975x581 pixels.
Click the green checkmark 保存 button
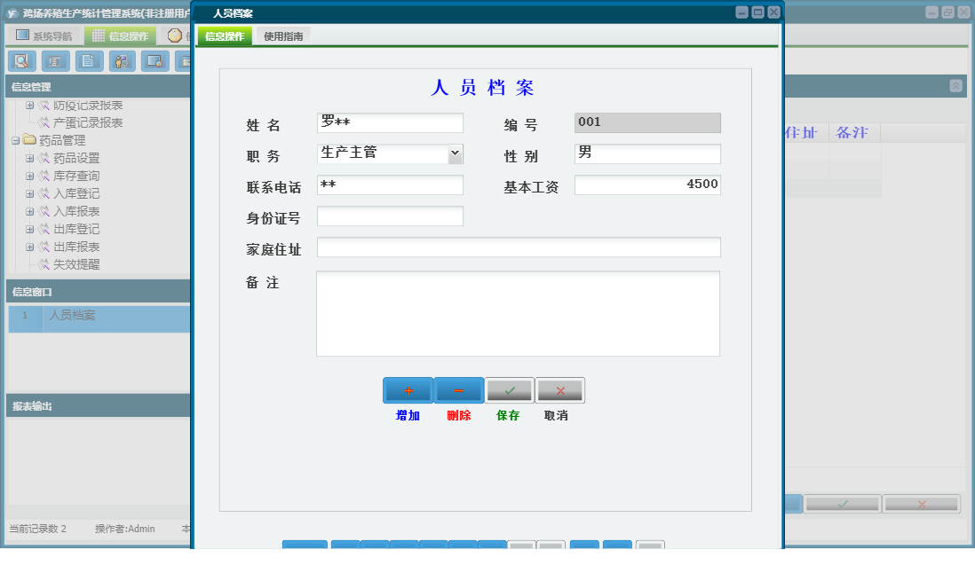pyautogui.click(x=508, y=389)
